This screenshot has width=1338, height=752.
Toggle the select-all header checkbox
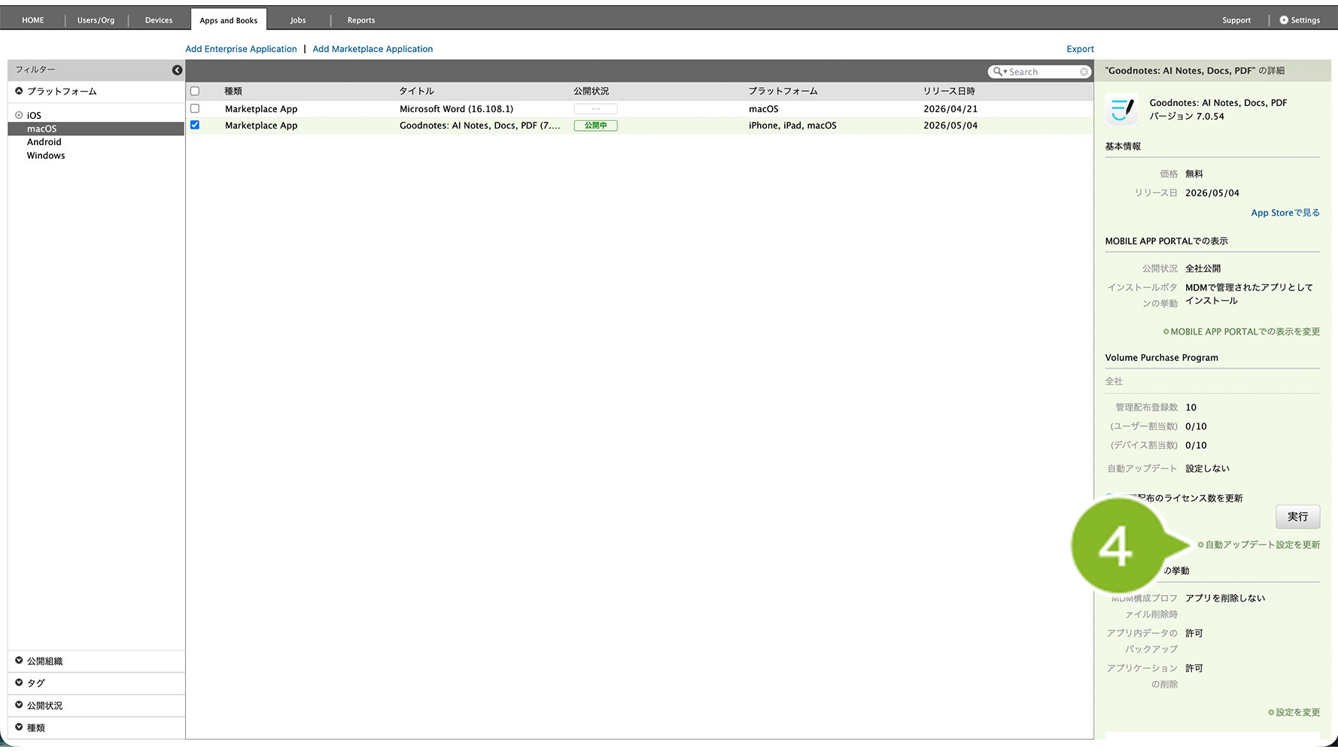tap(195, 91)
